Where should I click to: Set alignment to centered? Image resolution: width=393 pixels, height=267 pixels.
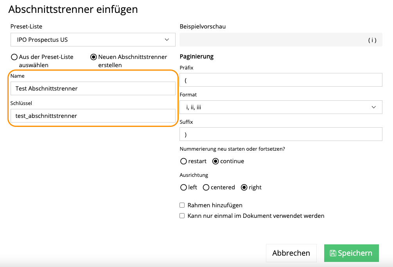click(206, 187)
